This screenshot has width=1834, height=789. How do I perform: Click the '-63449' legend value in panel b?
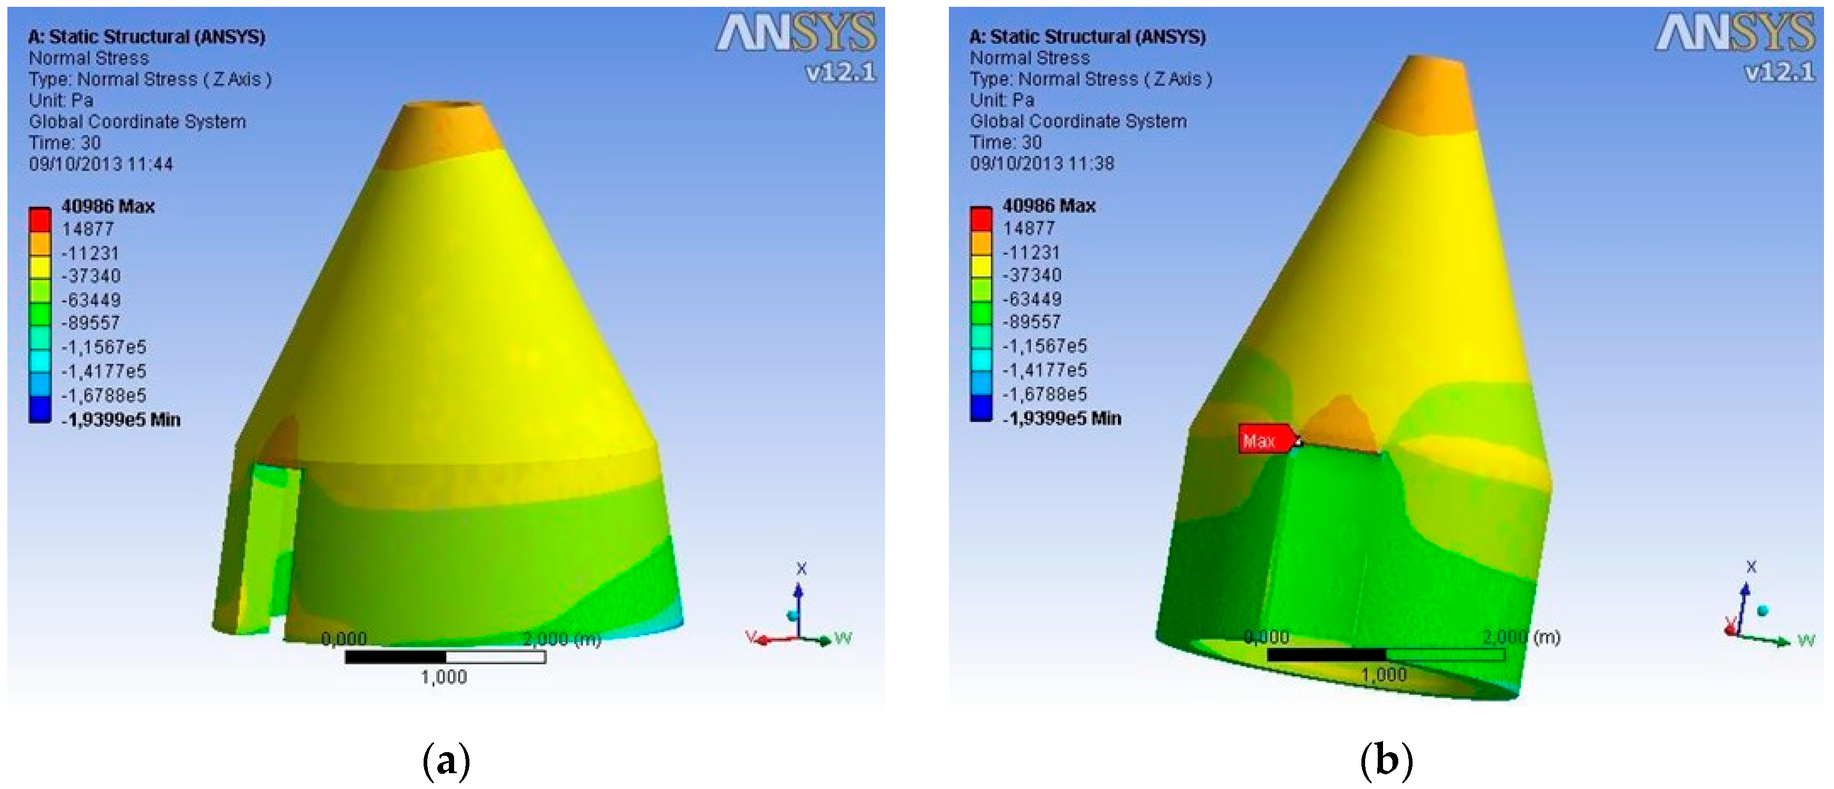pos(1032,299)
